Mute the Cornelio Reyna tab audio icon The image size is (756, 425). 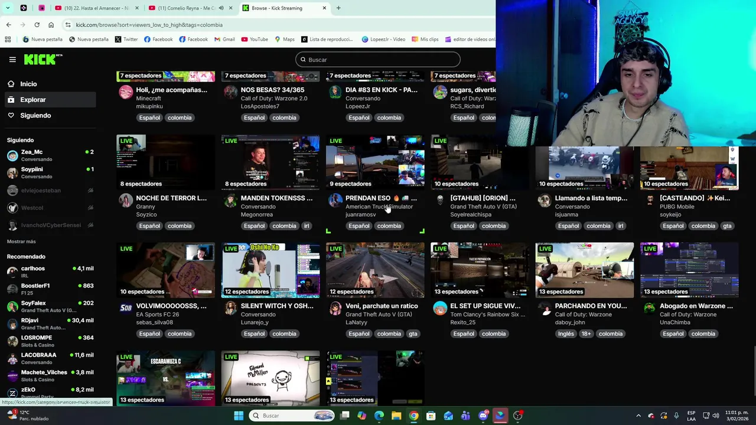click(221, 8)
